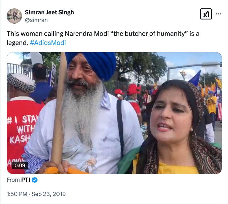Click the Simran Jeet Singh display name

point(49,12)
